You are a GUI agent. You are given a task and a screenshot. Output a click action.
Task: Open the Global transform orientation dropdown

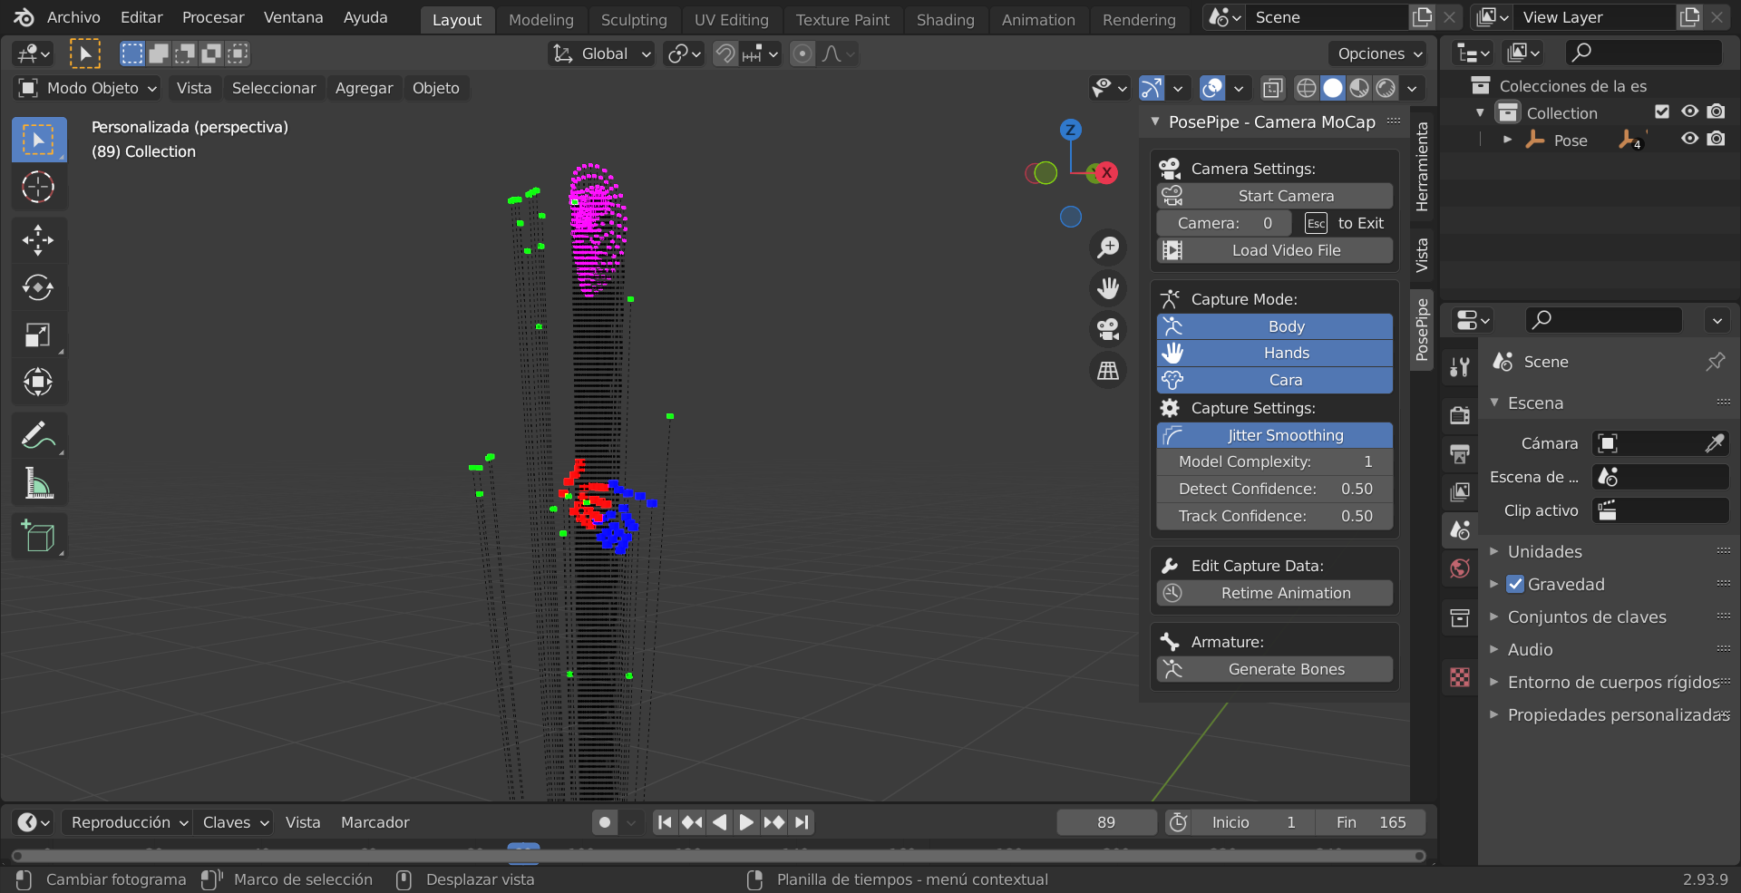pyautogui.click(x=602, y=53)
